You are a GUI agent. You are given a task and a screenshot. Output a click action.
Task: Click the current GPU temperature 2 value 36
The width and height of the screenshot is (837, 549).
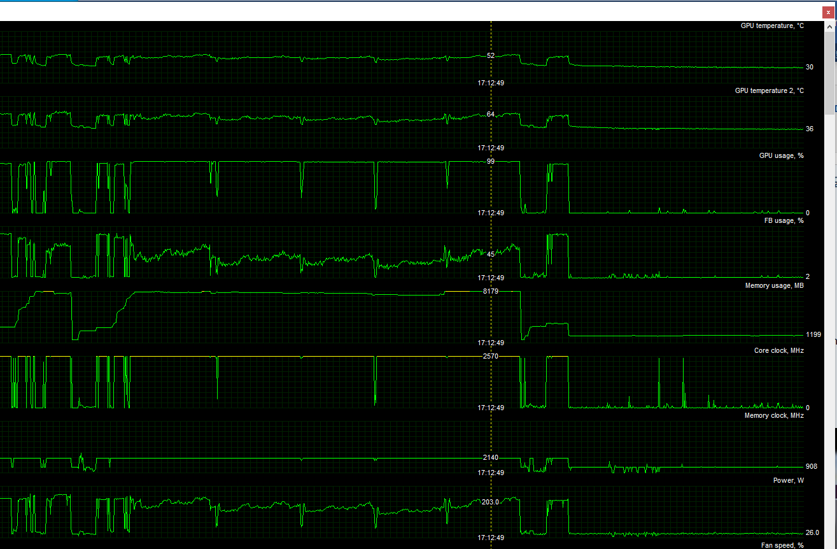point(810,129)
